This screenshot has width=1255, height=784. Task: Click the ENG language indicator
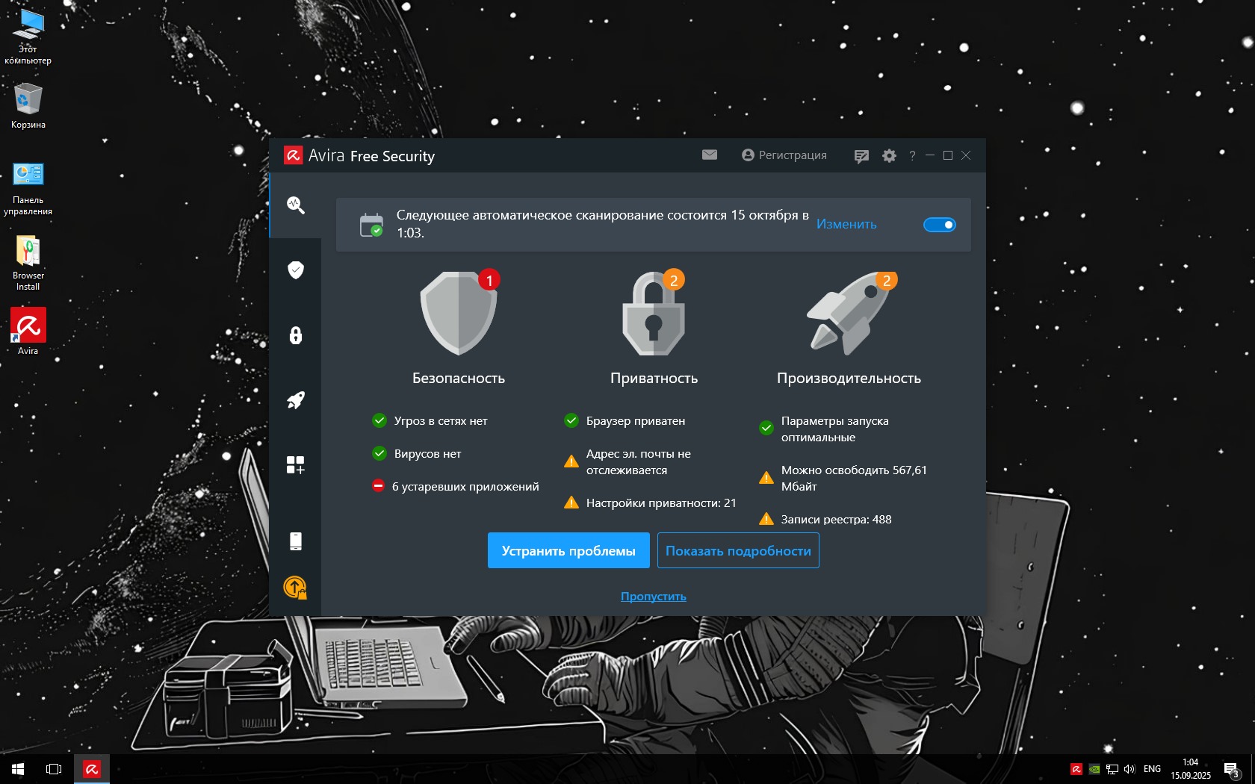pos(1153,769)
